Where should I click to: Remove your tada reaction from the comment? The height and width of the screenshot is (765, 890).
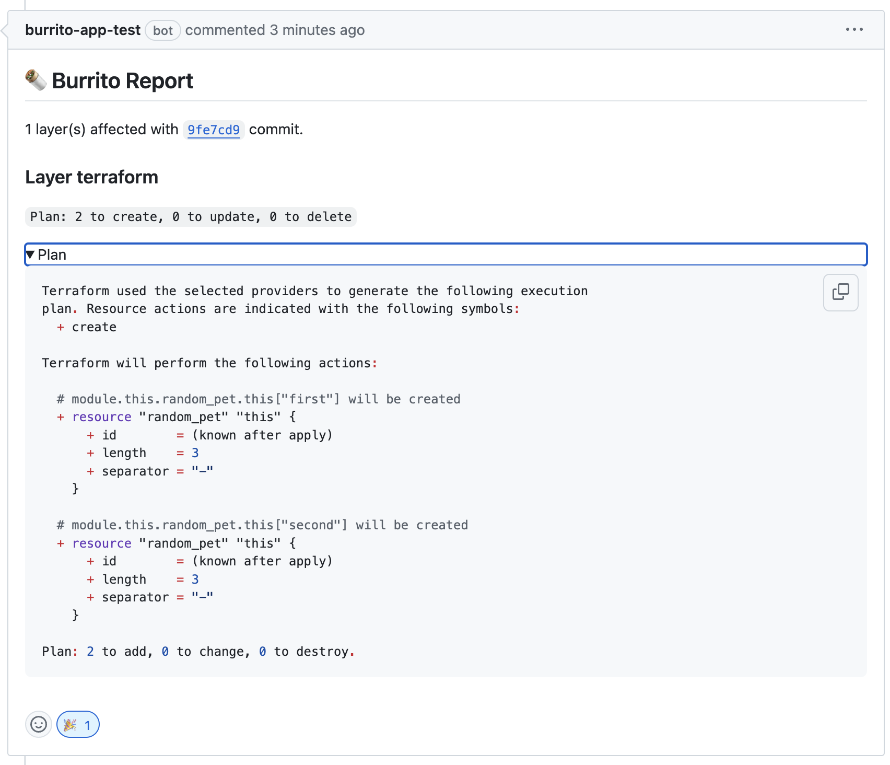[77, 725]
